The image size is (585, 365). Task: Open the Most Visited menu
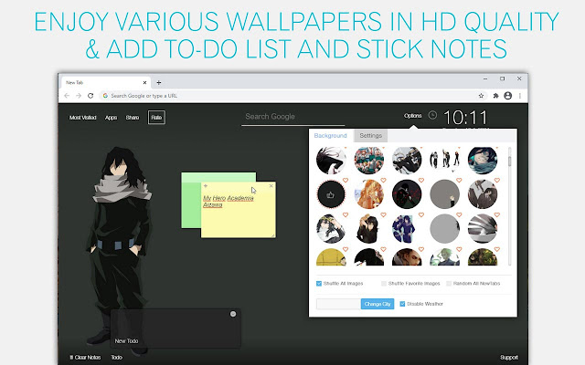pos(83,118)
